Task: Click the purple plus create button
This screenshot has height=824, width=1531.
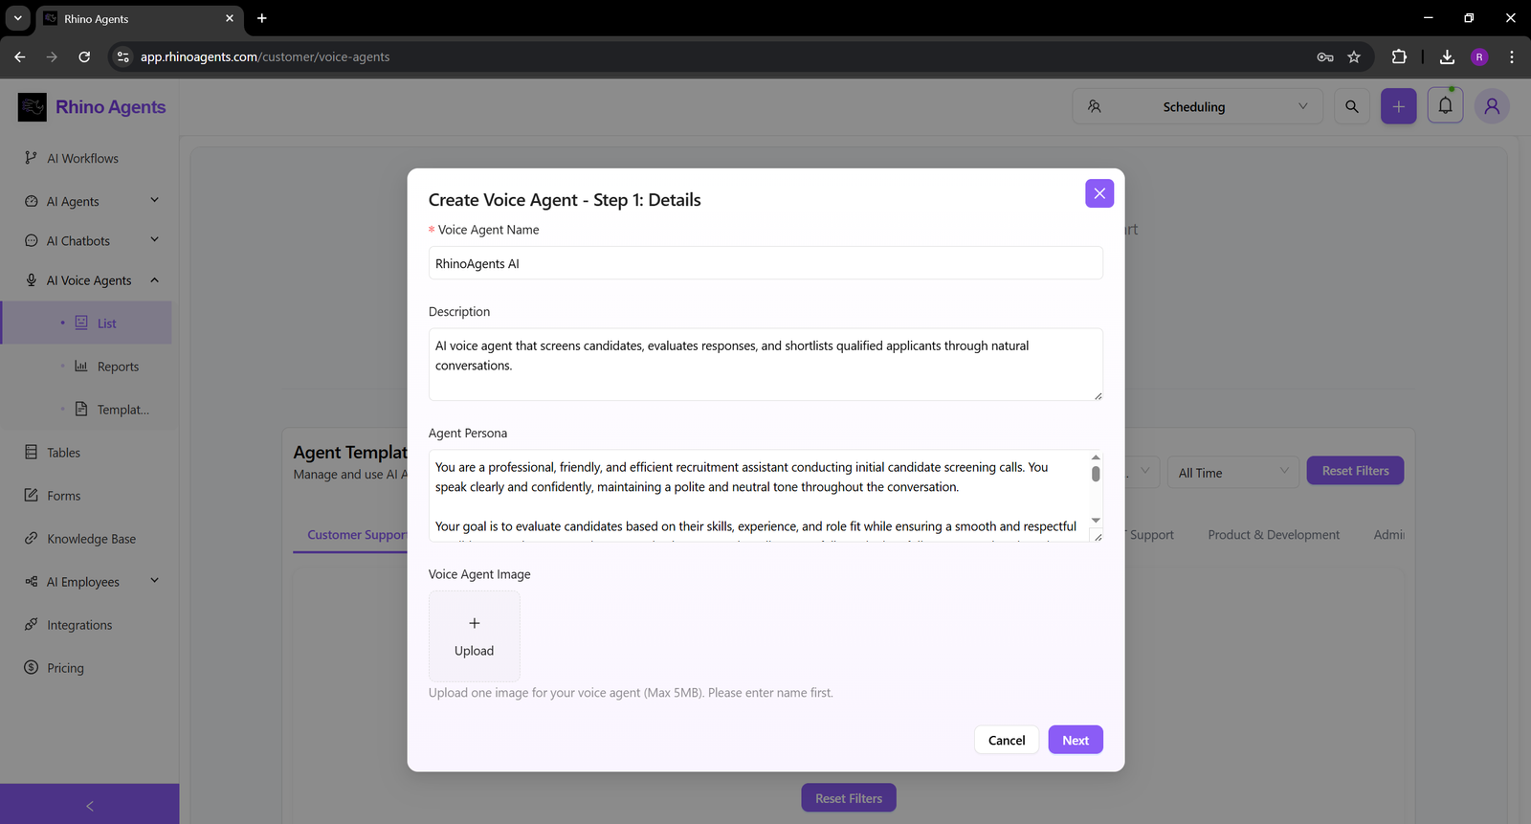Action: tap(1398, 106)
